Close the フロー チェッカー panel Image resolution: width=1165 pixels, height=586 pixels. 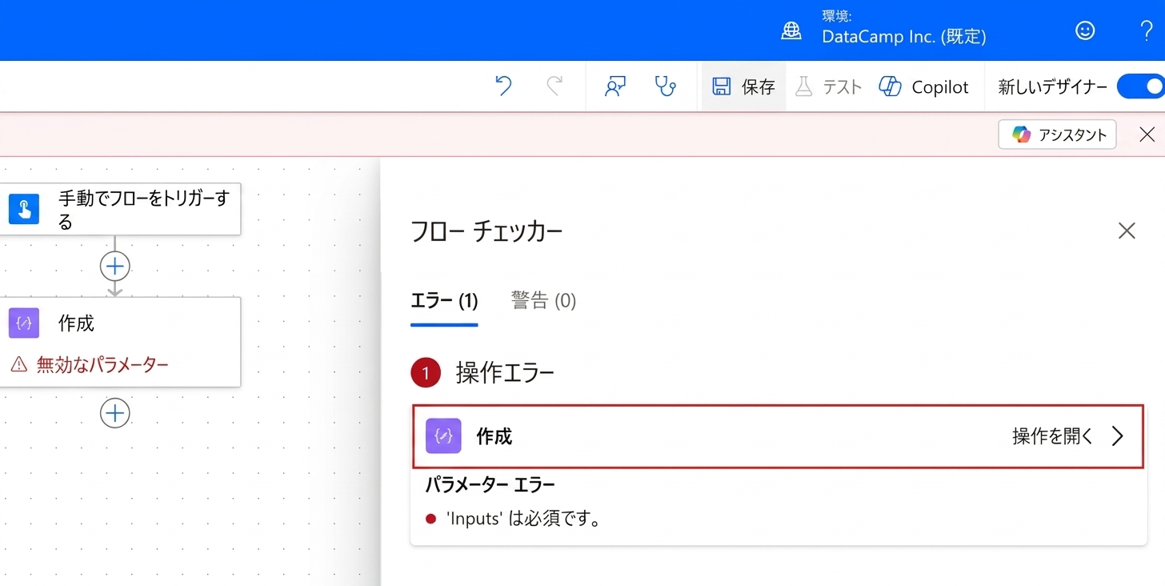[1127, 231]
